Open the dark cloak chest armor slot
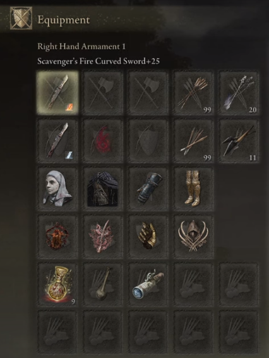 (103, 189)
